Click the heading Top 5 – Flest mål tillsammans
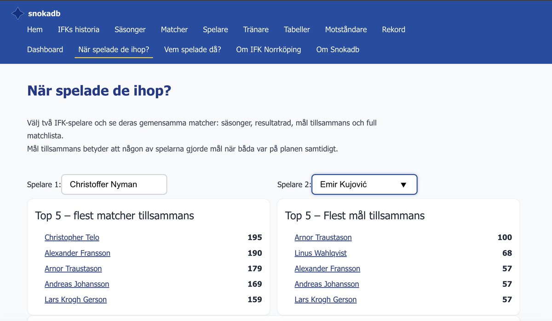This screenshot has height=321, width=552. pos(355,216)
